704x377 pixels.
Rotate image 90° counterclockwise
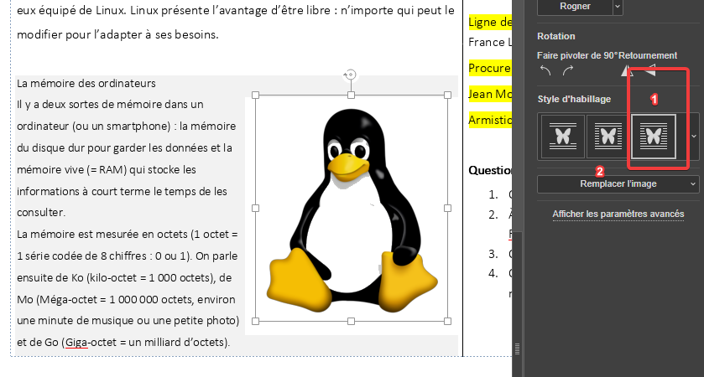pos(545,70)
